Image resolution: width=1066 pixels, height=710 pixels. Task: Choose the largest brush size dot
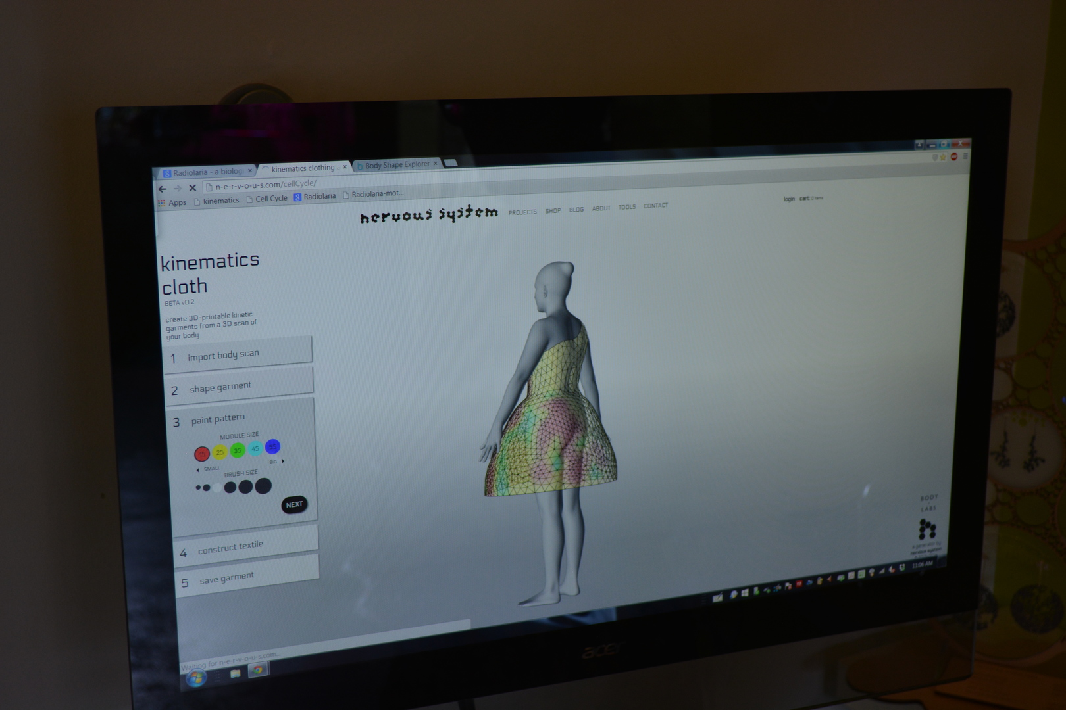263,486
